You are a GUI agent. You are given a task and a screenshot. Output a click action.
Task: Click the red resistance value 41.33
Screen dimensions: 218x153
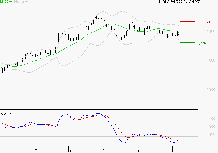[210, 22]
